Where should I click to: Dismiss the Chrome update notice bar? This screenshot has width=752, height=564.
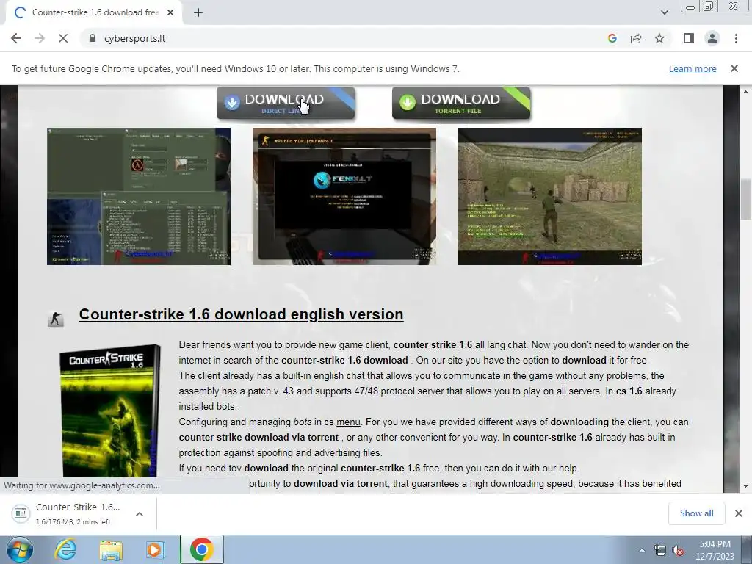point(734,68)
